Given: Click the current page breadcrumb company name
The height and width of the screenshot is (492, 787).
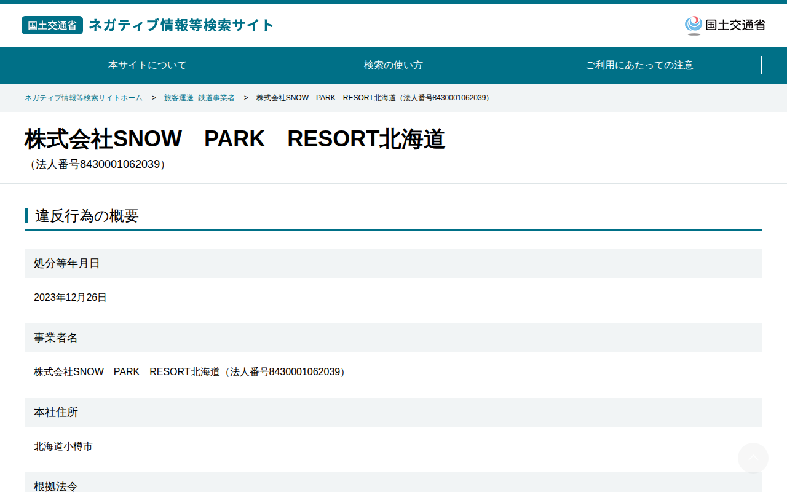Looking at the screenshot, I should tap(374, 98).
